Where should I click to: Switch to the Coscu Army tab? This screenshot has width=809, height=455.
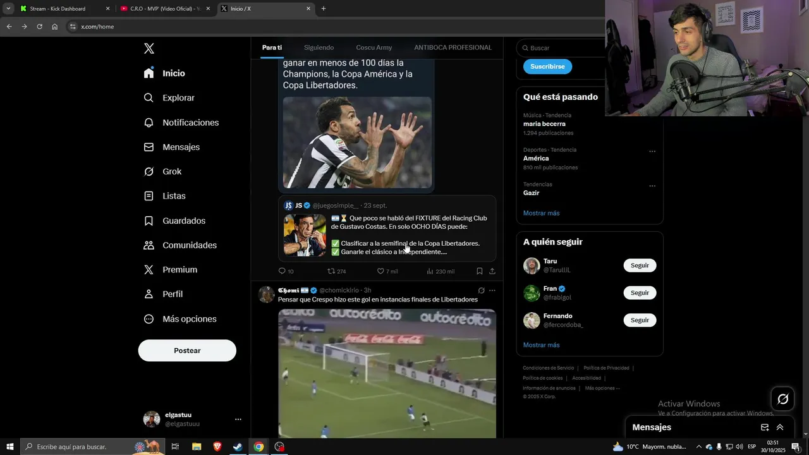[x=374, y=47]
